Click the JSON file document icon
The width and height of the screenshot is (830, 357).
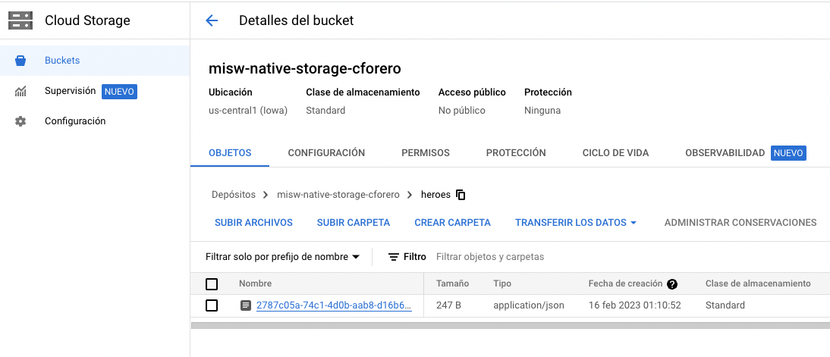(x=246, y=305)
